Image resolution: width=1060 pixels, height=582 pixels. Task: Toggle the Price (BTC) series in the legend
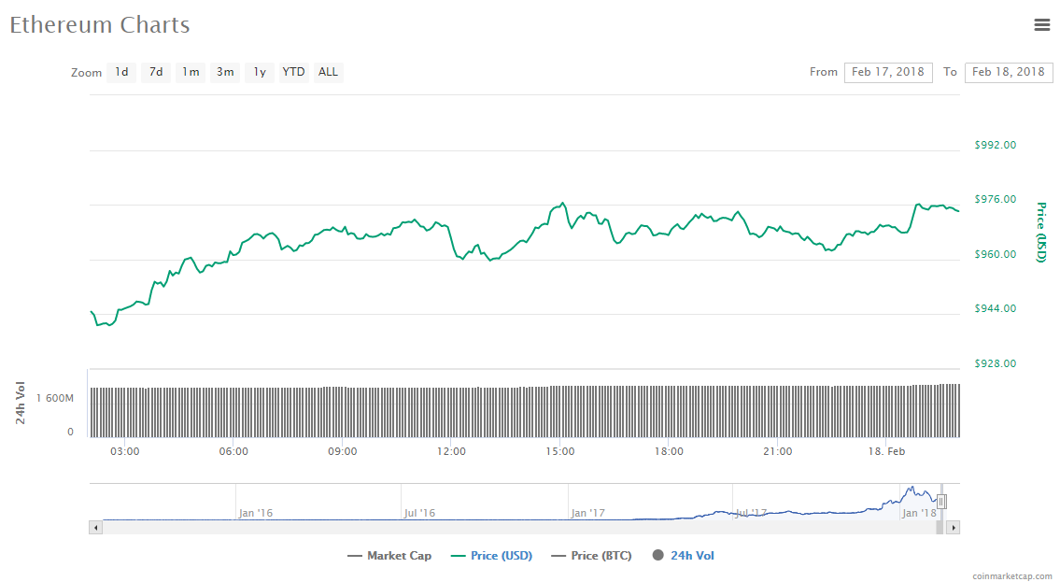point(591,555)
